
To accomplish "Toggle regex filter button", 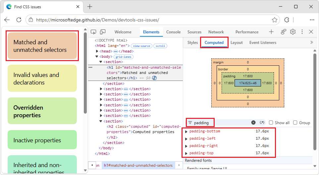I will [262, 122].
